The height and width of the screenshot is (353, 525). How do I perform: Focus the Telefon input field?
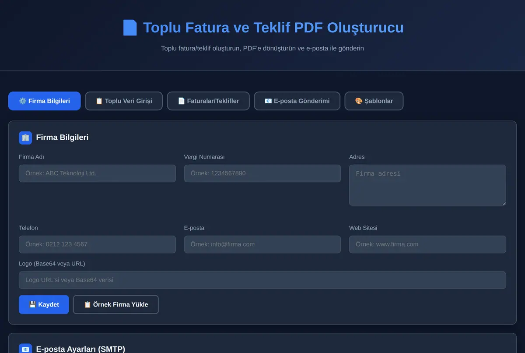[97, 244]
